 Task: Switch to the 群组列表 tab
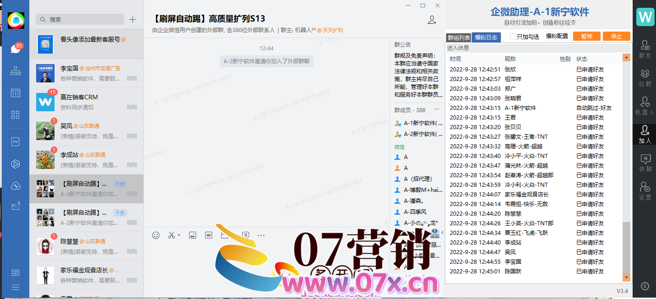459,38
